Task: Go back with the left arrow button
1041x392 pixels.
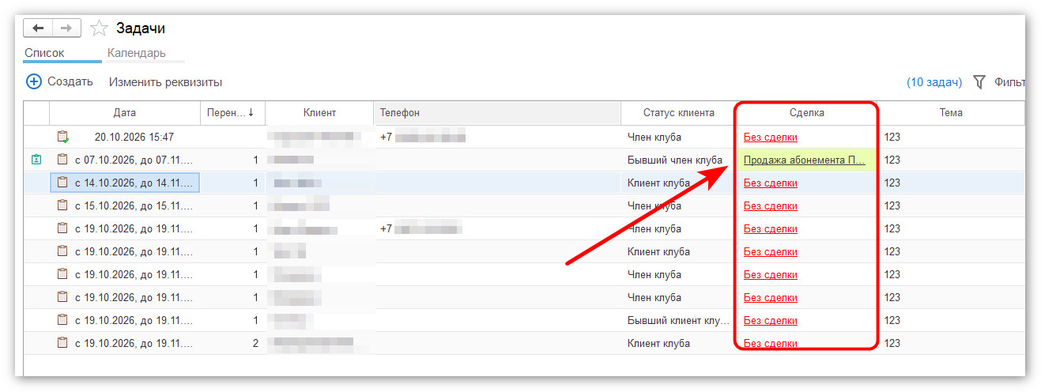Action: click(x=38, y=28)
